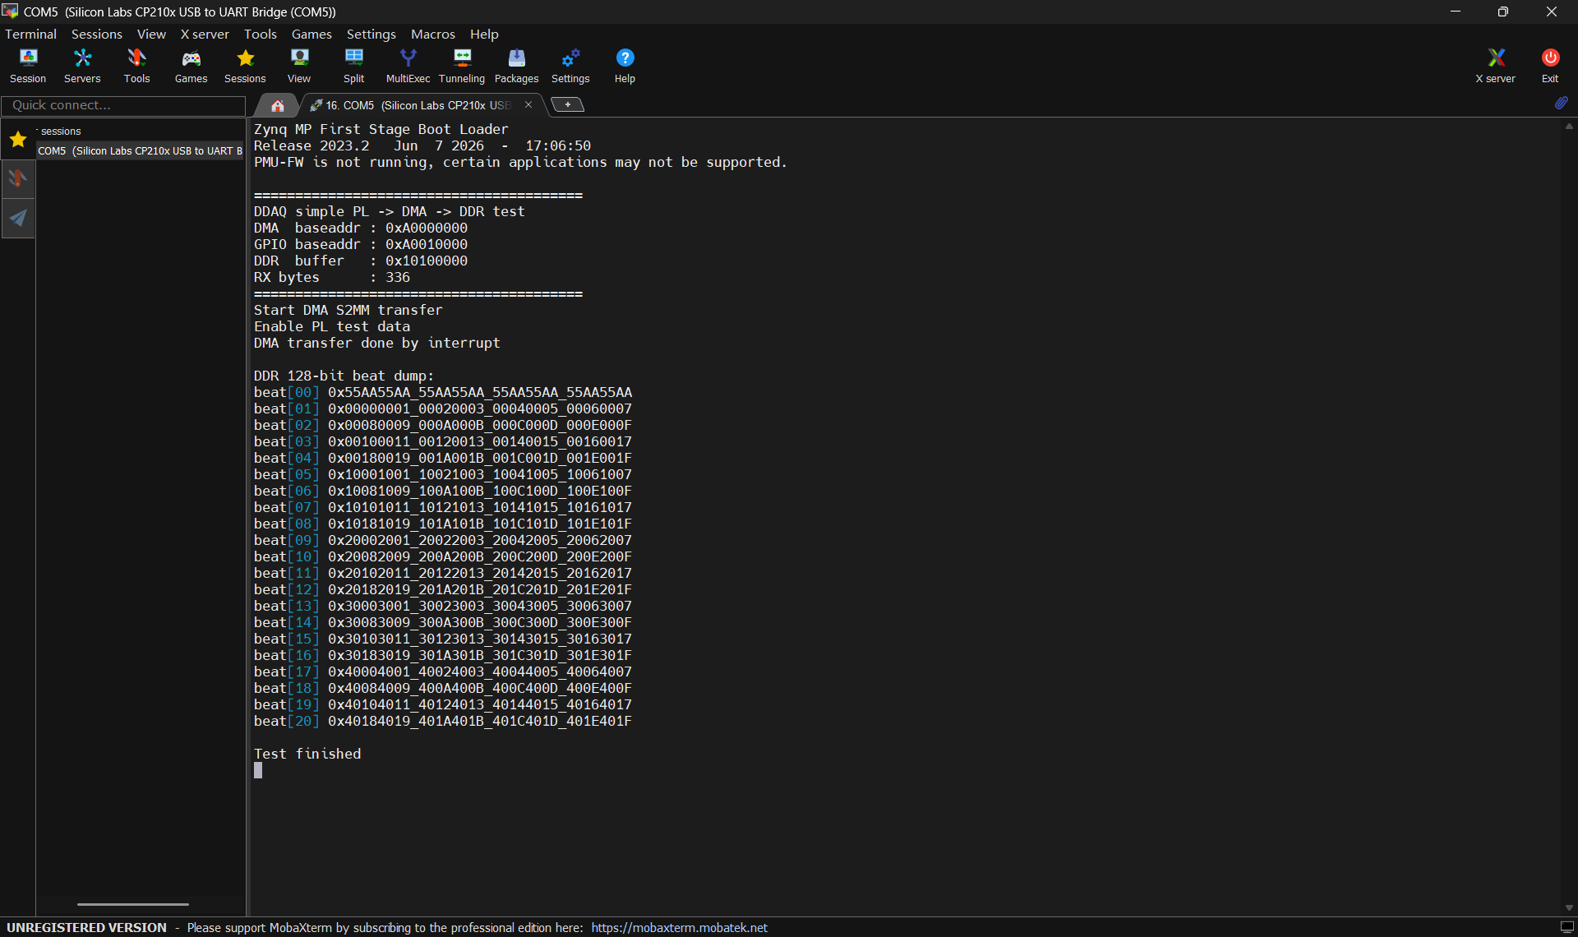1578x937 pixels.
Task: Click scroll-up arrow of terminal scrollbar
Action: (1569, 127)
